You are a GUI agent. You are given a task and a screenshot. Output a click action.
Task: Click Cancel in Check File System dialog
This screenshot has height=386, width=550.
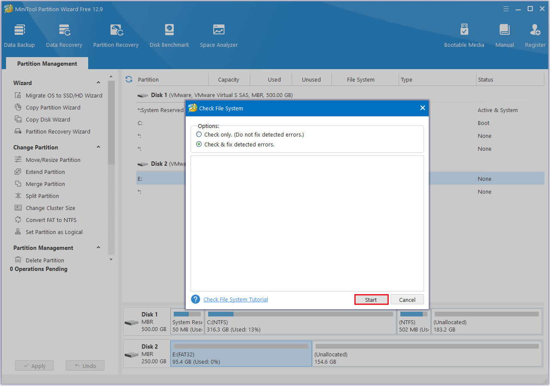(x=407, y=300)
